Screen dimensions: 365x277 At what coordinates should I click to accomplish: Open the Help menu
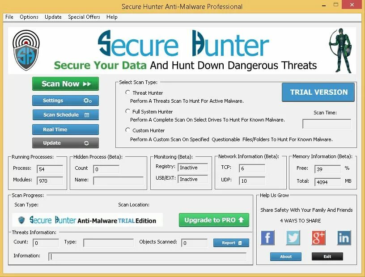click(112, 17)
